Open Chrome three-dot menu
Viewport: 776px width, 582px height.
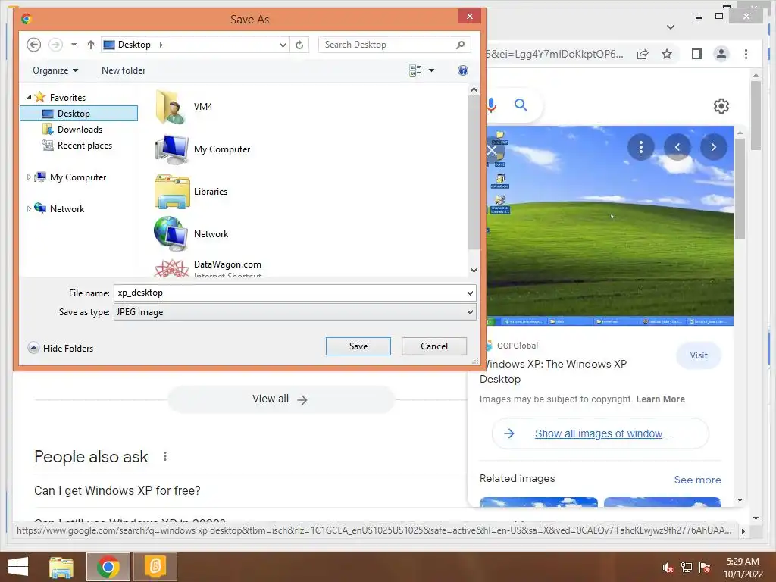pos(746,54)
